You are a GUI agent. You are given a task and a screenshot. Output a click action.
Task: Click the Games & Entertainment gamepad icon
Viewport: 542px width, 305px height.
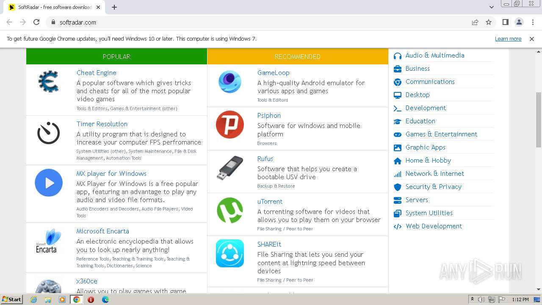[x=397, y=134]
